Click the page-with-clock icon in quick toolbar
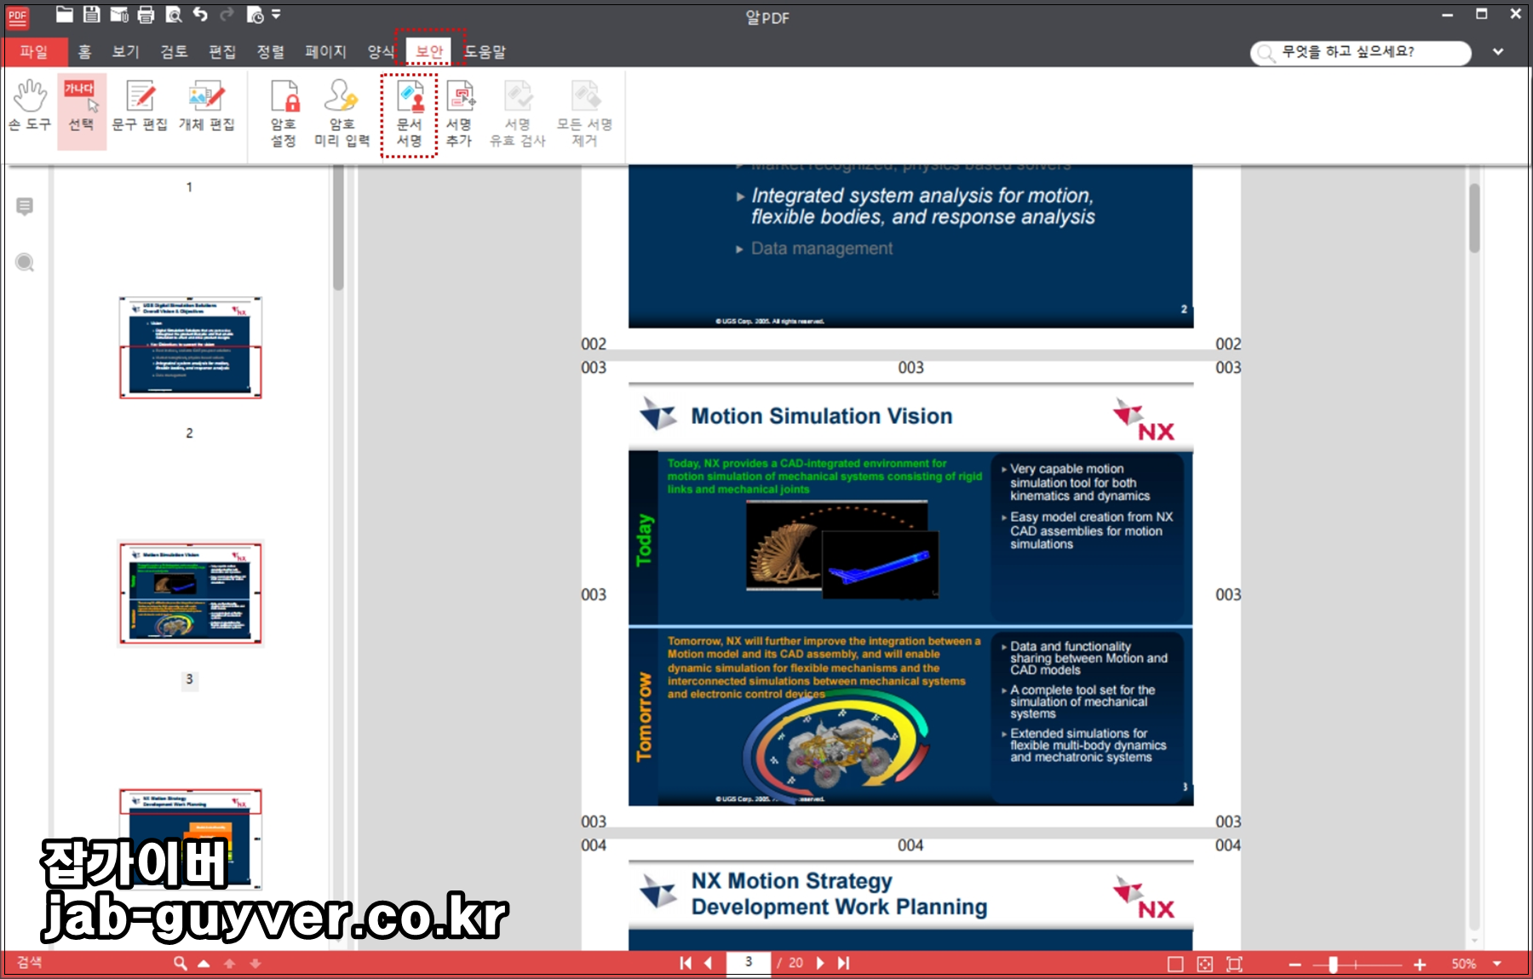 click(255, 14)
